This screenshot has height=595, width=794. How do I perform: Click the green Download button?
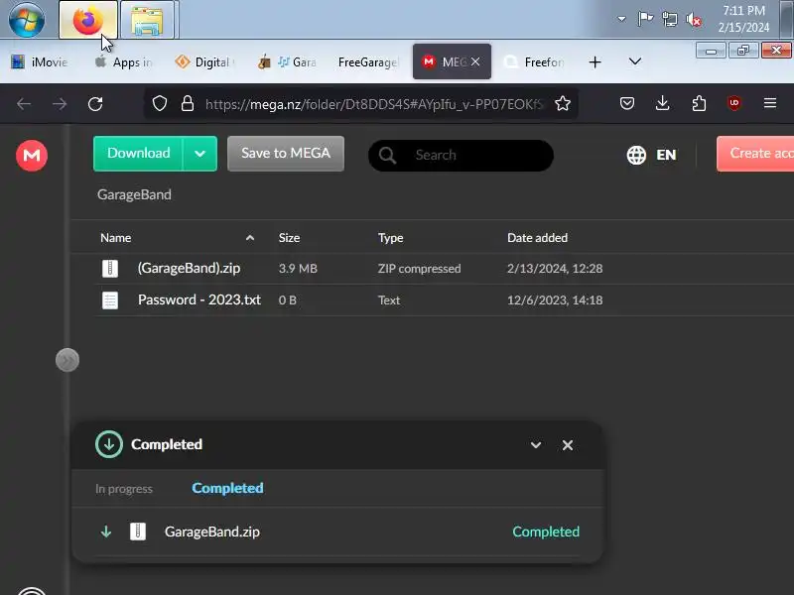(x=138, y=154)
